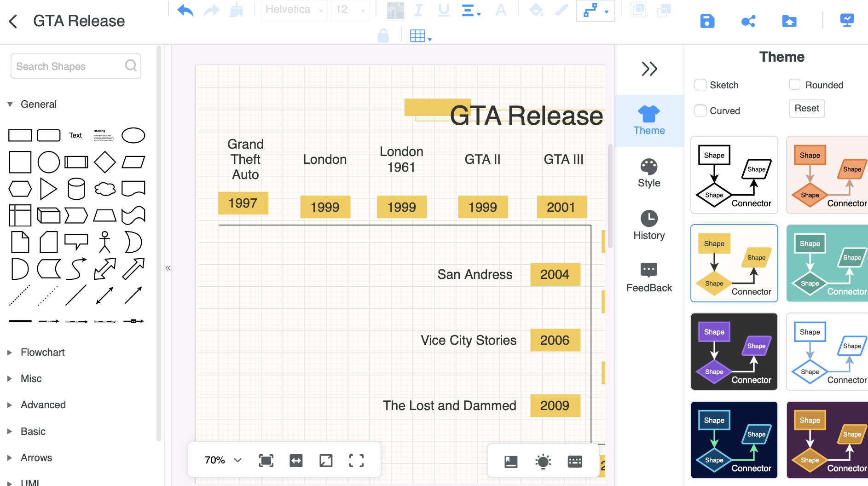Viewport: 868px width, 486px height.
Task: Toggle underline text formatting
Action: click(444, 10)
